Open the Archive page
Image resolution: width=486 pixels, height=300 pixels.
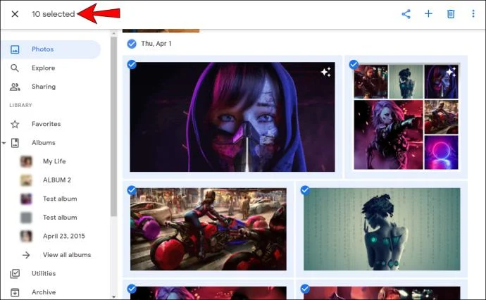coord(44,292)
